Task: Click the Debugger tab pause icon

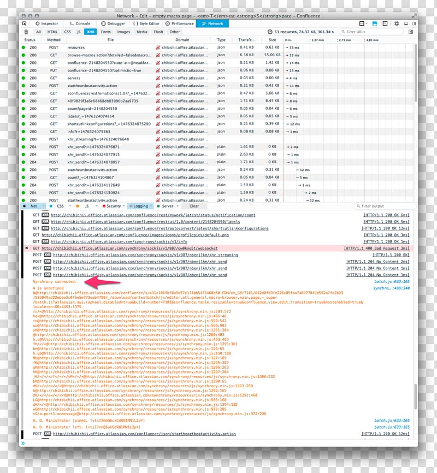Action: point(103,23)
